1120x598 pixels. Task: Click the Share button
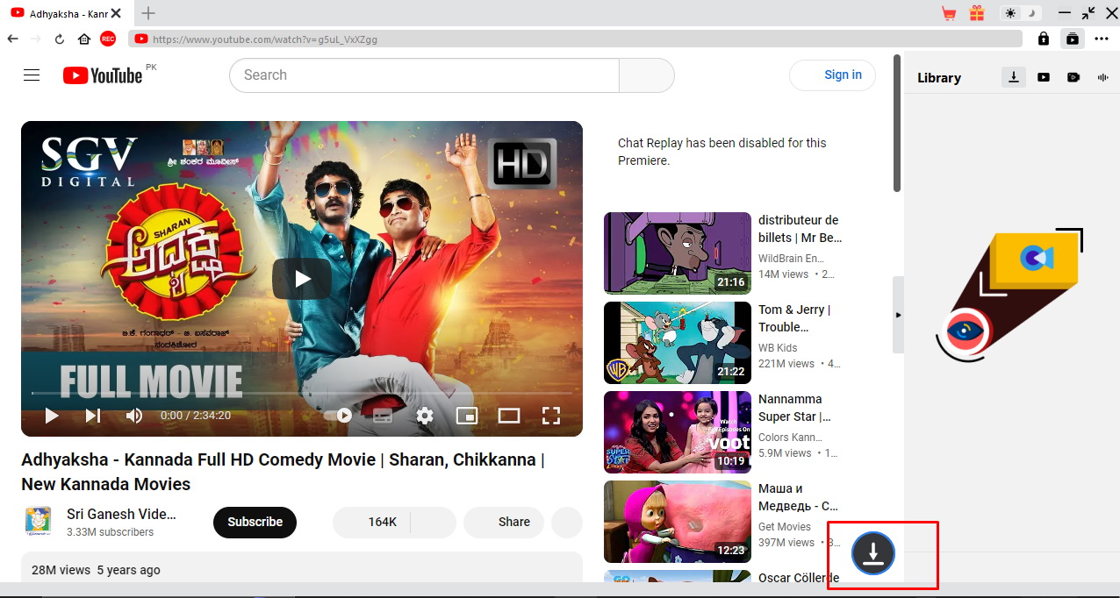[504, 522]
